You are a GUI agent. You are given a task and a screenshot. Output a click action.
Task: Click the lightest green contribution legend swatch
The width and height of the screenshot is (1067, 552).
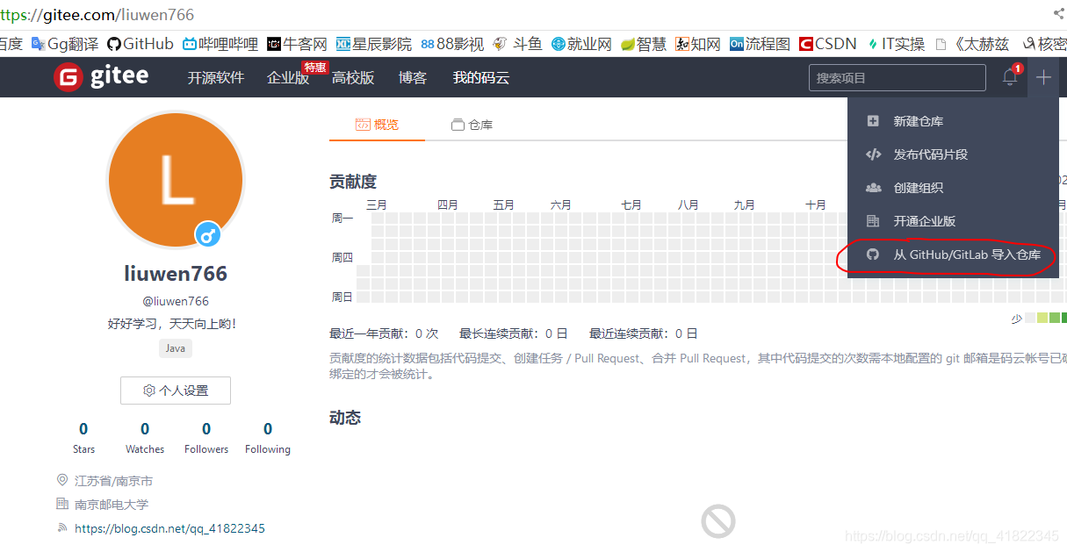[1042, 319]
